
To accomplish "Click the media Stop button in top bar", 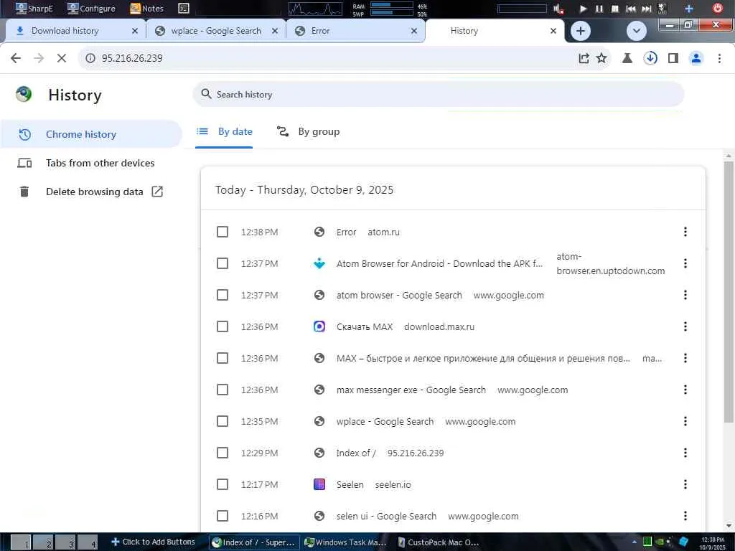I will 615,9.
